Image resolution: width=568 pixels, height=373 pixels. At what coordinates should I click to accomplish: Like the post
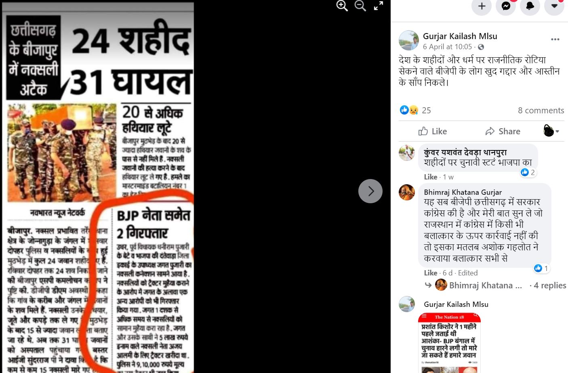tap(433, 131)
